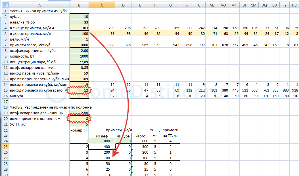This screenshot has height=176, width=299.
Task: Click active cell with value 400 in 'из деф'
Action: pos(102,147)
